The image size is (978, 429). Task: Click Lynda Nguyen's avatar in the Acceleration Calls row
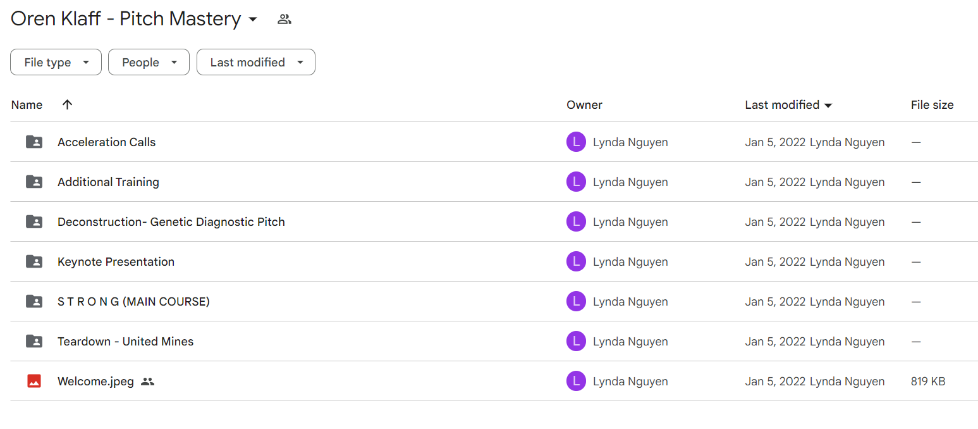576,142
